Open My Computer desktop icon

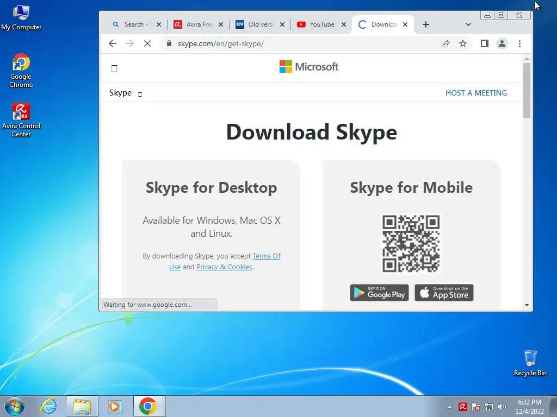coord(21,18)
